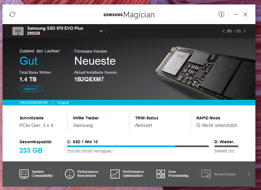Click the 01 / 05 drive counter
This screenshot has width=261, height=190.
coord(234,31)
